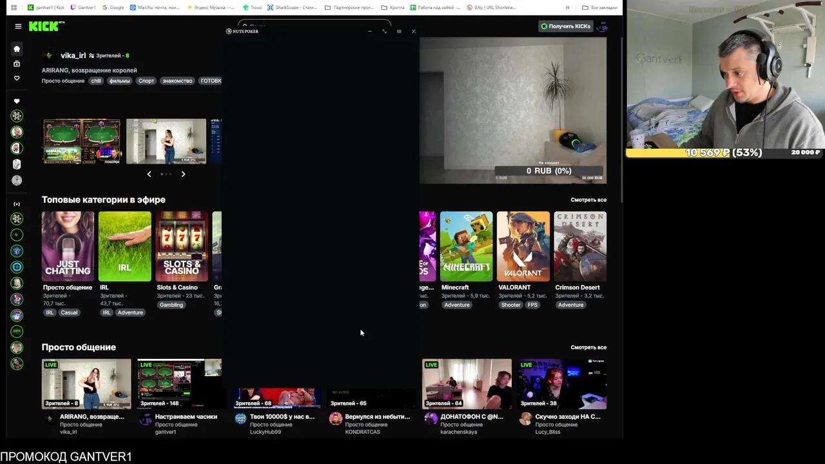Open Крипта bookmarks folder
The width and height of the screenshot is (825, 464).
pos(393,8)
